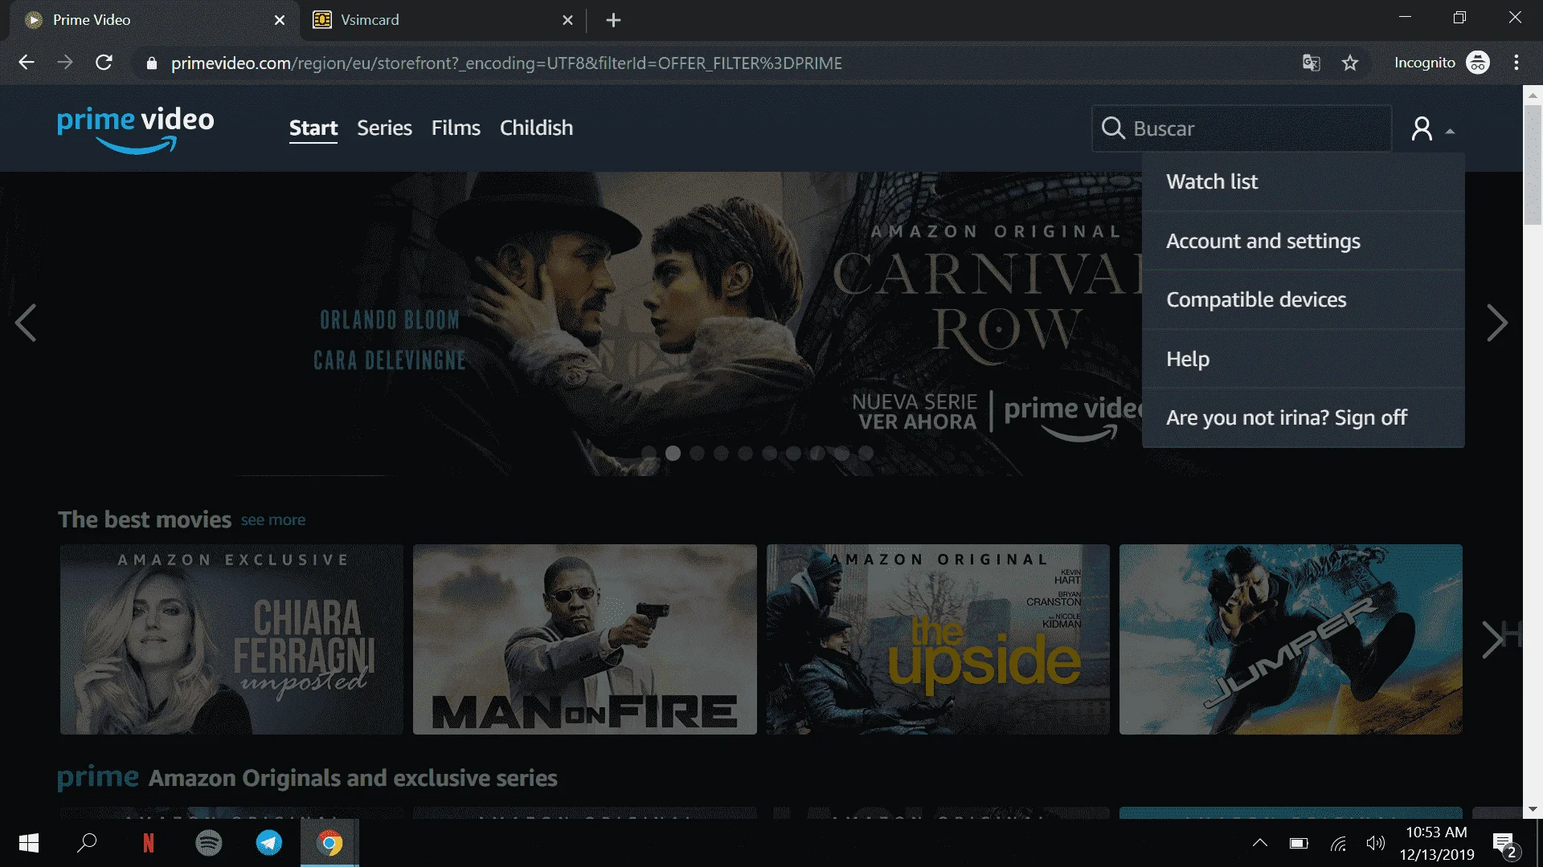Open Help from account menu
Image resolution: width=1543 pixels, height=867 pixels.
point(1303,359)
